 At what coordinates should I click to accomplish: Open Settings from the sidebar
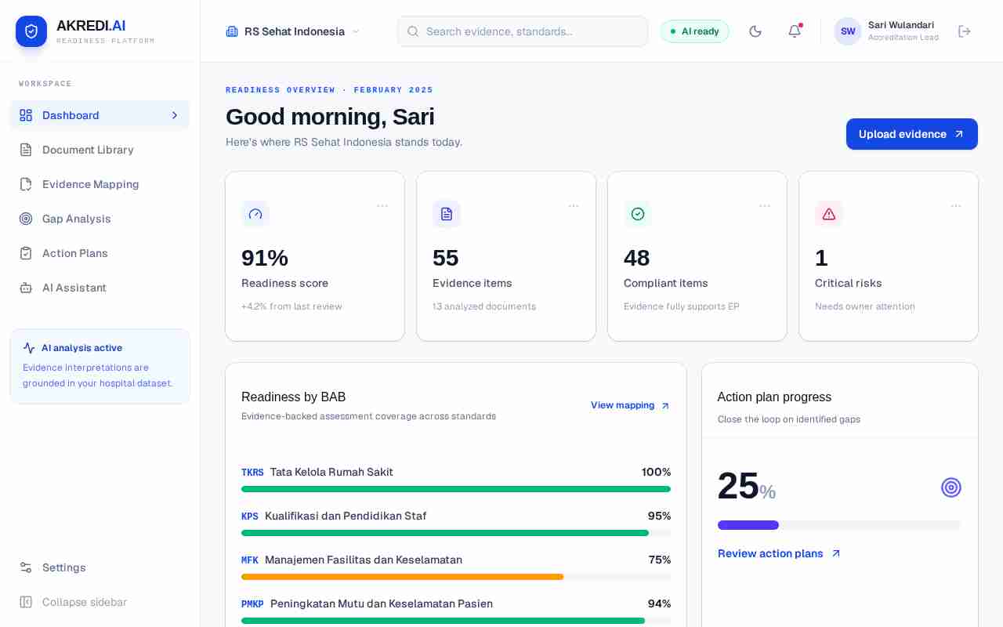point(100,567)
